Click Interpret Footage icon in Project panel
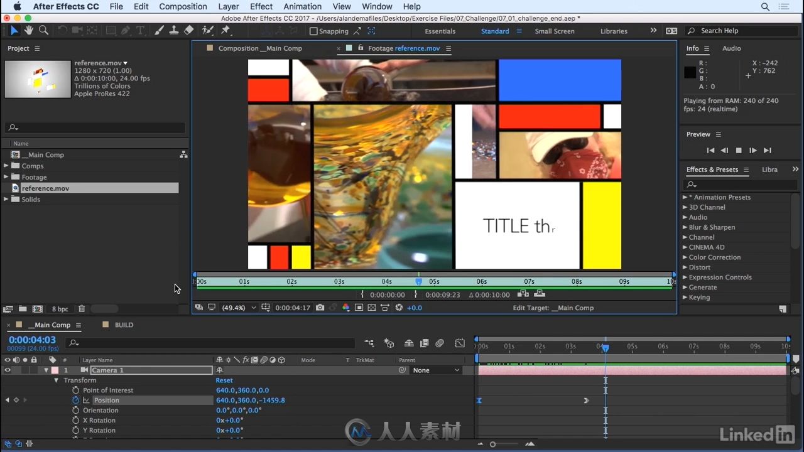The height and width of the screenshot is (452, 804). click(x=8, y=309)
